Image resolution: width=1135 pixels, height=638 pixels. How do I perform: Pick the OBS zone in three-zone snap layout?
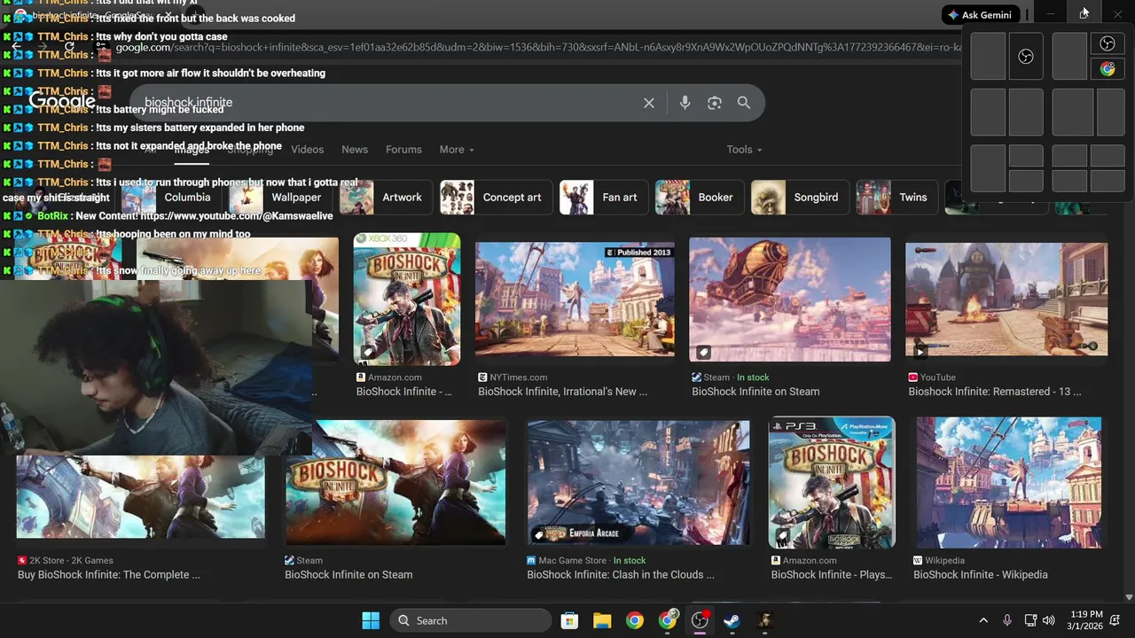(1108, 44)
